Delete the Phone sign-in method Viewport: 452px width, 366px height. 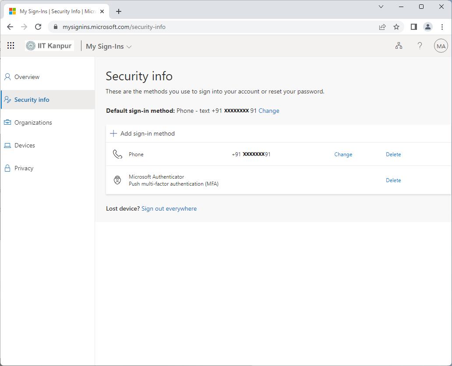393,154
